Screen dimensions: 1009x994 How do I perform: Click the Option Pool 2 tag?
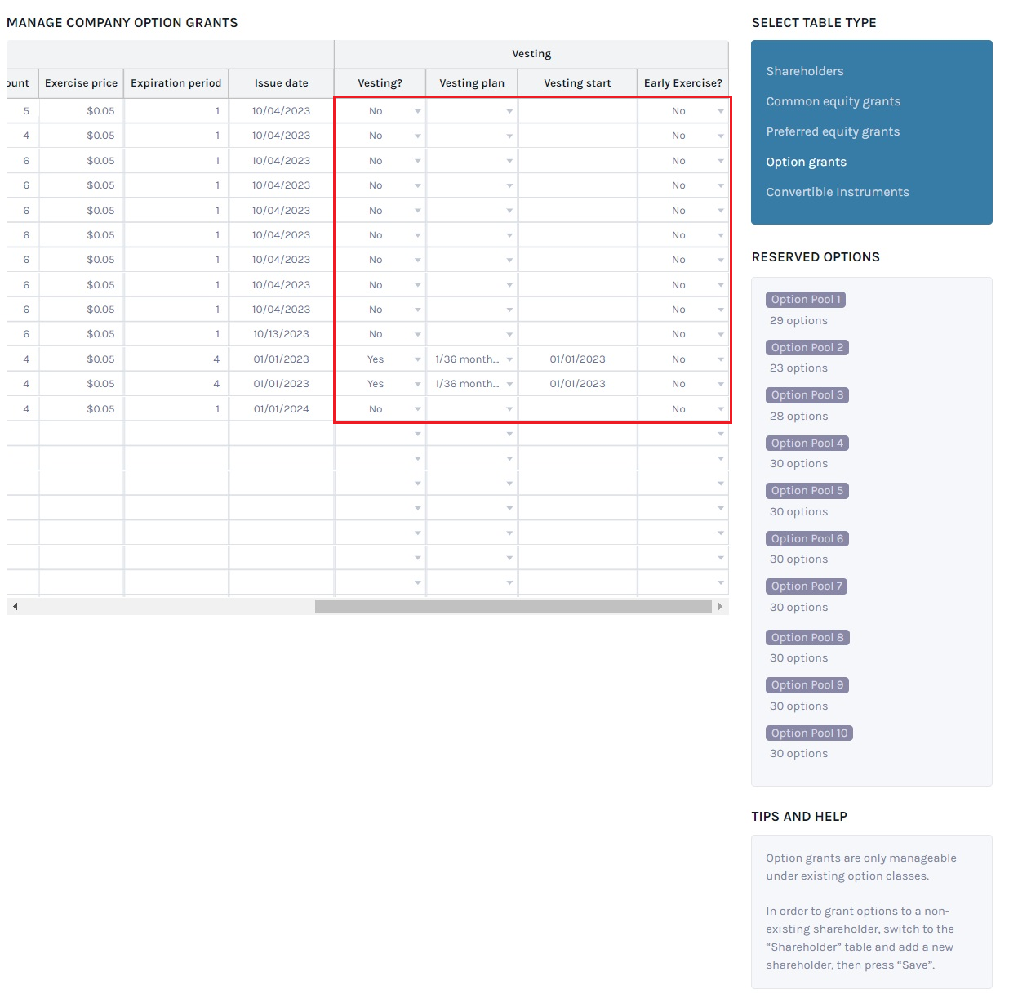(807, 347)
